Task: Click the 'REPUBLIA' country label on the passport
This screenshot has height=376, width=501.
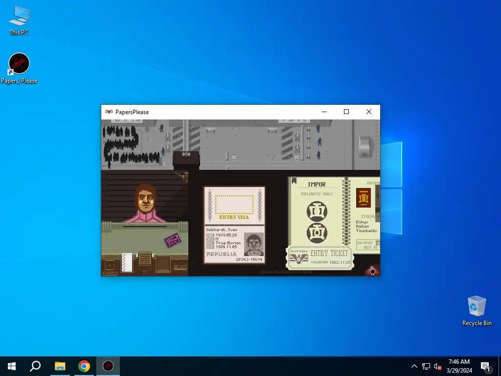Action: (222, 254)
